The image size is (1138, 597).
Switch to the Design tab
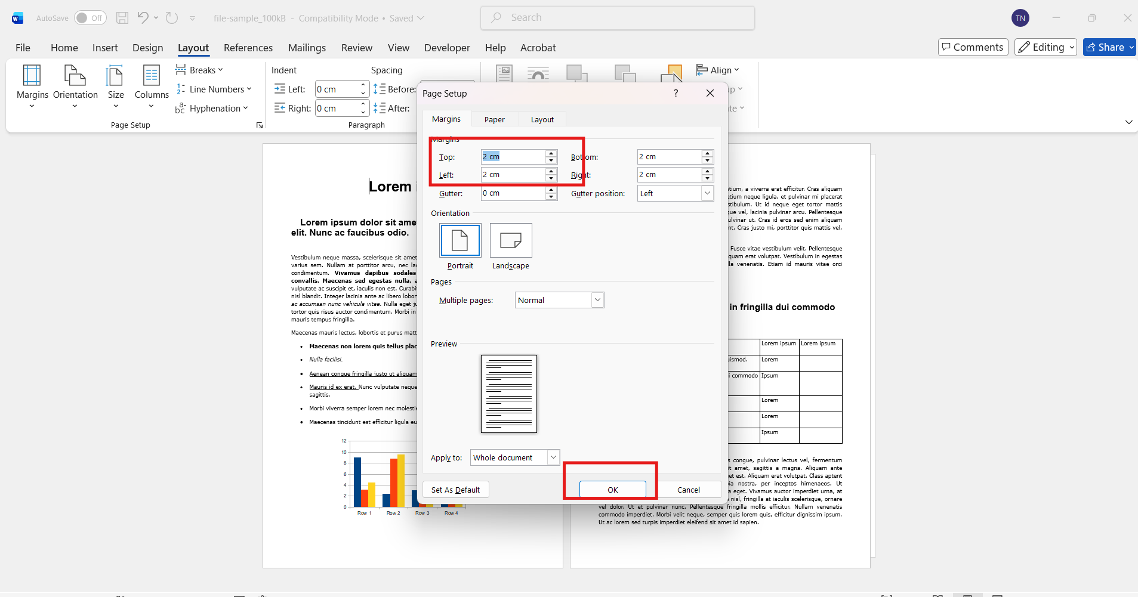[147, 48]
